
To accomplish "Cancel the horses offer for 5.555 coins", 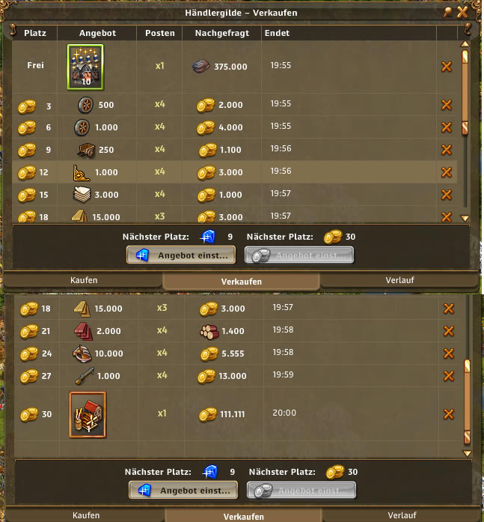I will pyautogui.click(x=449, y=353).
